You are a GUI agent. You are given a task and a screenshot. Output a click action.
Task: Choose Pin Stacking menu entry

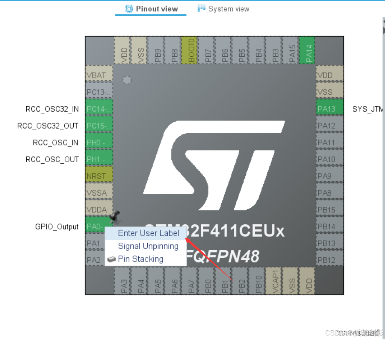146,259
